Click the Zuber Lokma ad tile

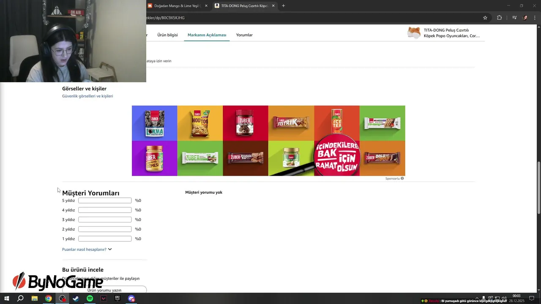tap(154, 123)
